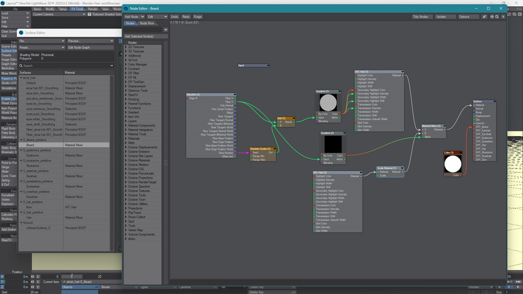
Task: Open the Preview... dropdown in Surface Editor
Action: click(x=90, y=41)
